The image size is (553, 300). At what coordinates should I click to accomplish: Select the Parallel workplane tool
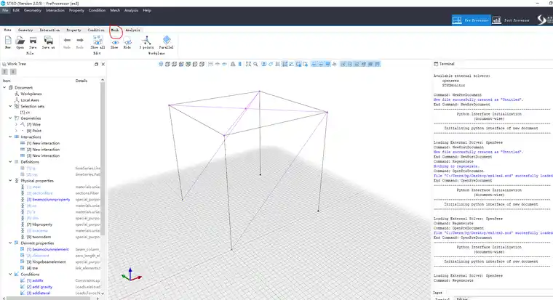click(167, 40)
